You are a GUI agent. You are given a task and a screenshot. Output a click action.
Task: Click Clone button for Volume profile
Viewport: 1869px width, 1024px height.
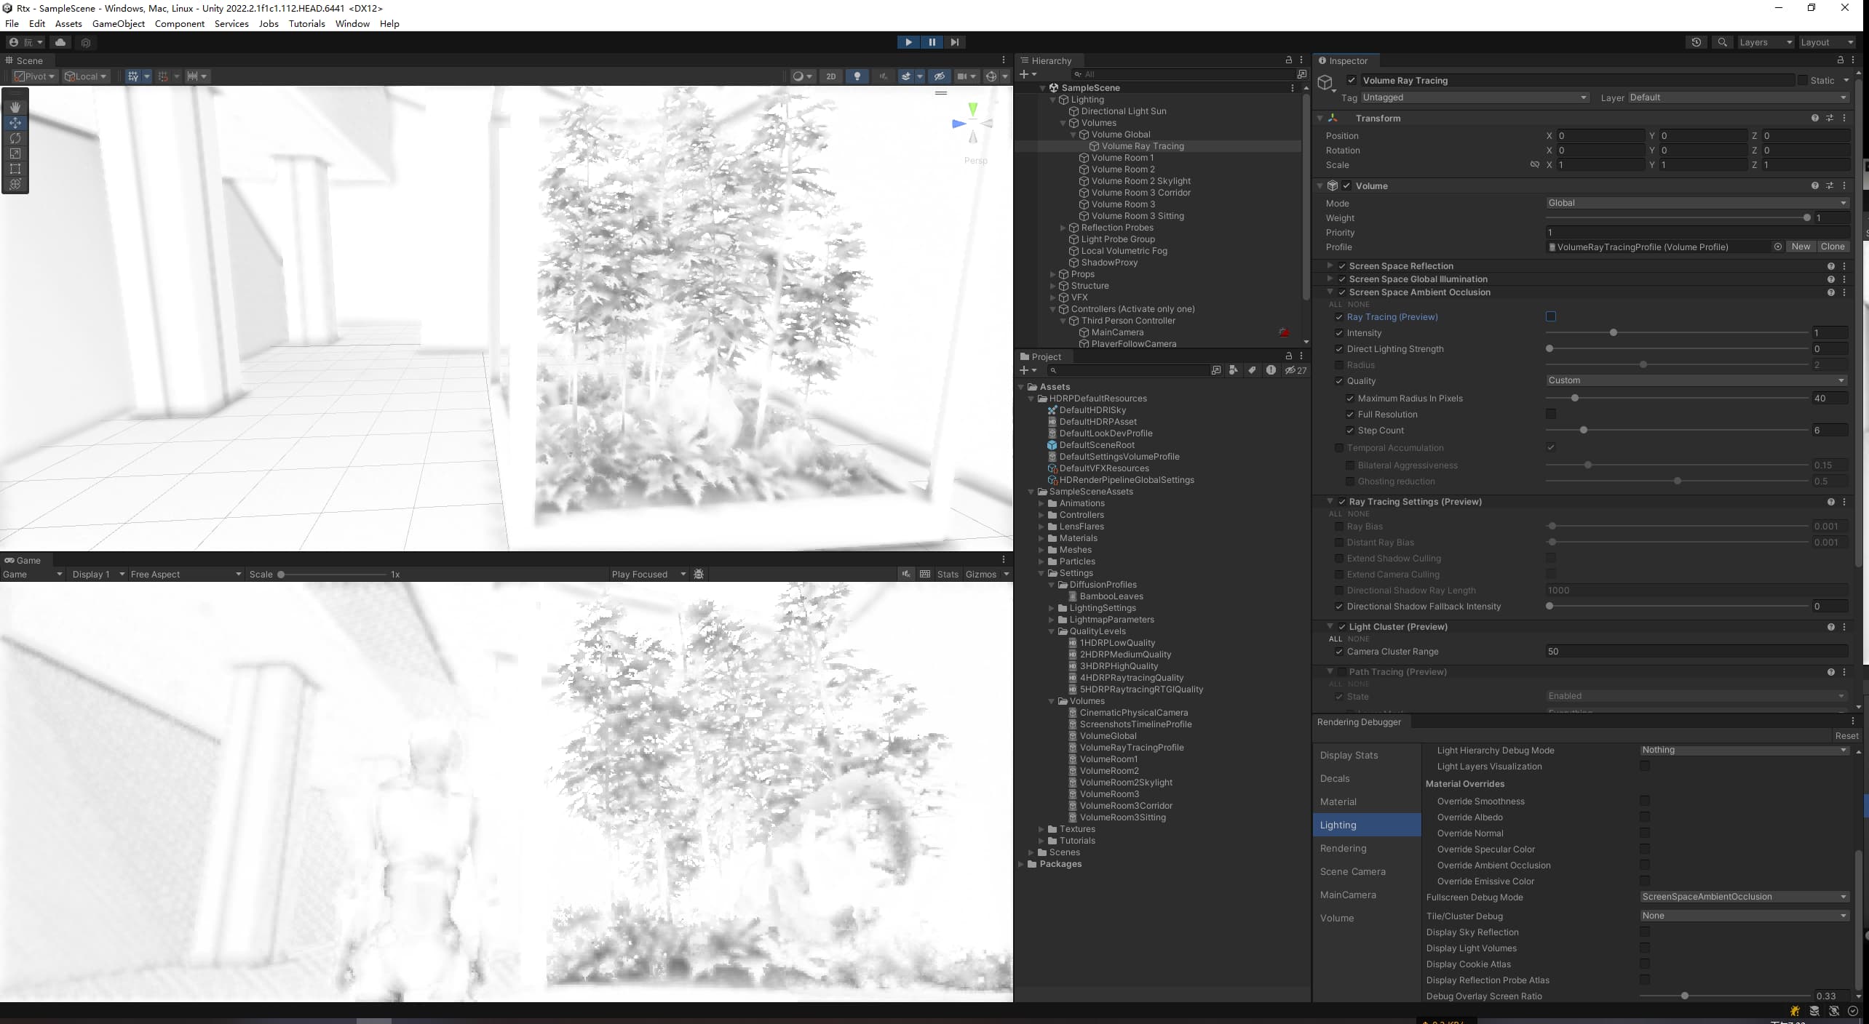(1833, 247)
